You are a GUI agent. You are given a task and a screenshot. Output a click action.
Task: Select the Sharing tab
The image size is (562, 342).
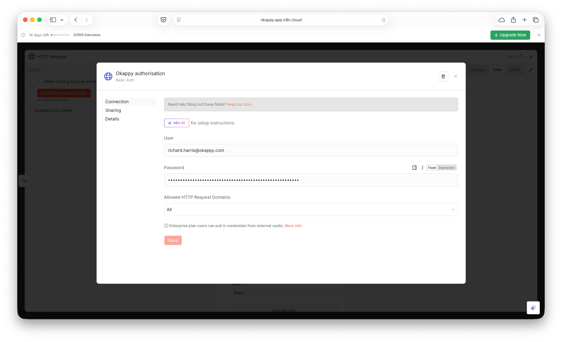(x=130, y=110)
